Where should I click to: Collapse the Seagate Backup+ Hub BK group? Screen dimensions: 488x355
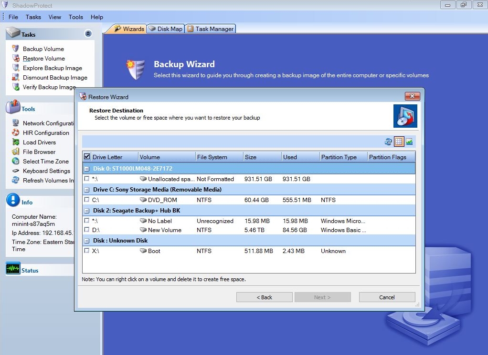[86, 210]
